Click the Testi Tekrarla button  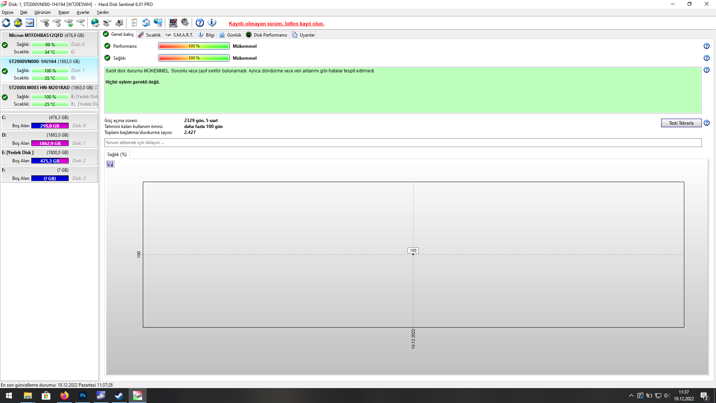tap(681, 123)
